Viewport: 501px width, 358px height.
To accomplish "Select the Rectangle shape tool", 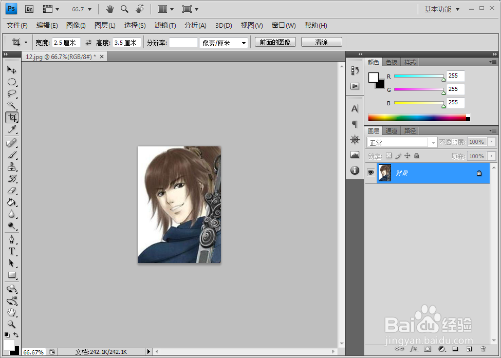I will click(x=12, y=275).
